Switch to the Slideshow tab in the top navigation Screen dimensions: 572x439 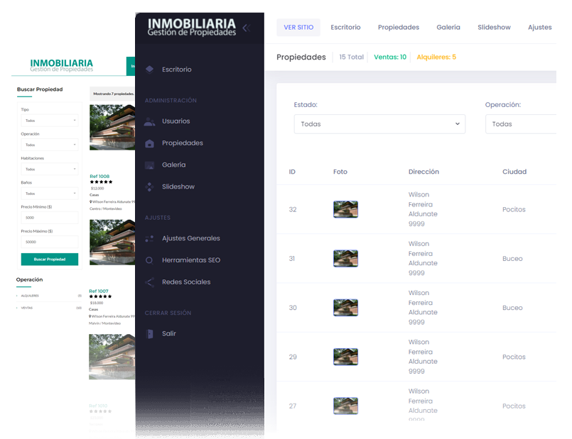(494, 28)
